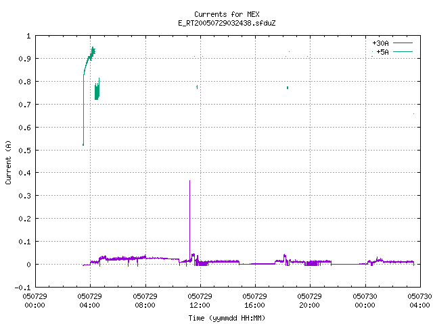Click the x-axis label '050729 08:00'

(145, 300)
